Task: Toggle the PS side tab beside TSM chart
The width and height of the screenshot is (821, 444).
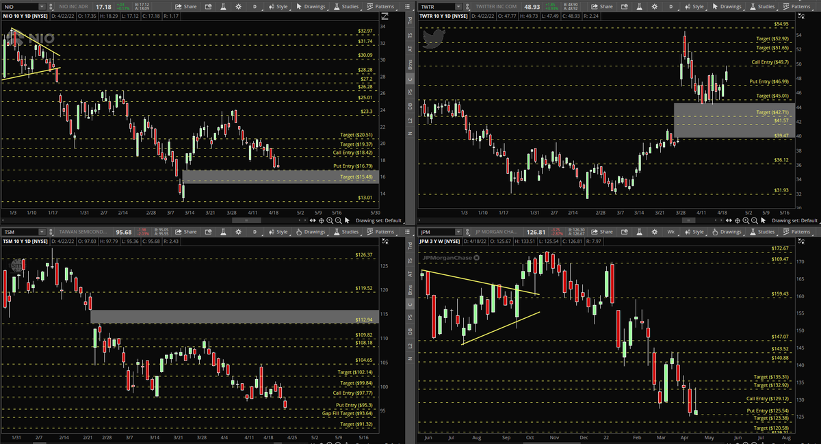Action: coord(410,317)
